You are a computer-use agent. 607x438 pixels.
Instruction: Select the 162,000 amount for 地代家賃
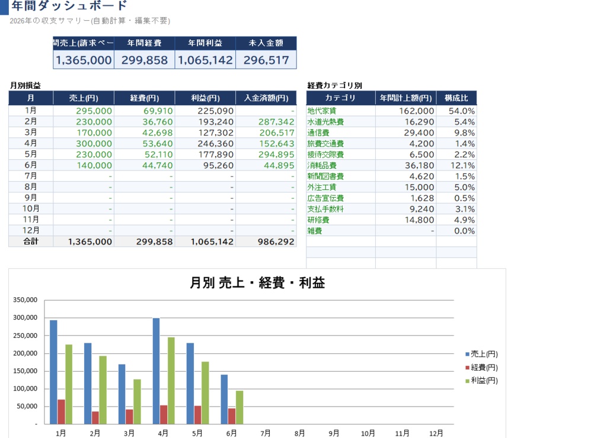click(x=405, y=111)
